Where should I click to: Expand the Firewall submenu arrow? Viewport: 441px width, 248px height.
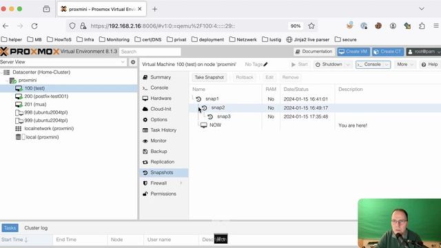(x=181, y=183)
